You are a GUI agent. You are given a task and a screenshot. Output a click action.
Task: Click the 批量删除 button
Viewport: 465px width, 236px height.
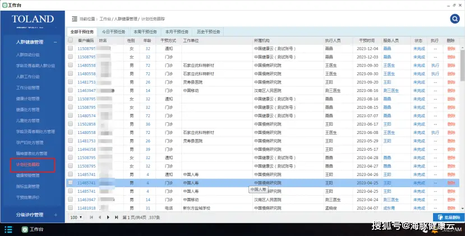click(449, 218)
